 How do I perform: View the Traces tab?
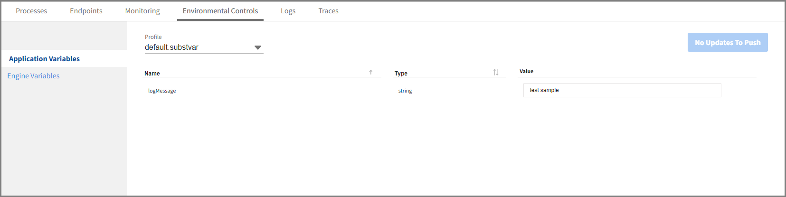point(328,11)
